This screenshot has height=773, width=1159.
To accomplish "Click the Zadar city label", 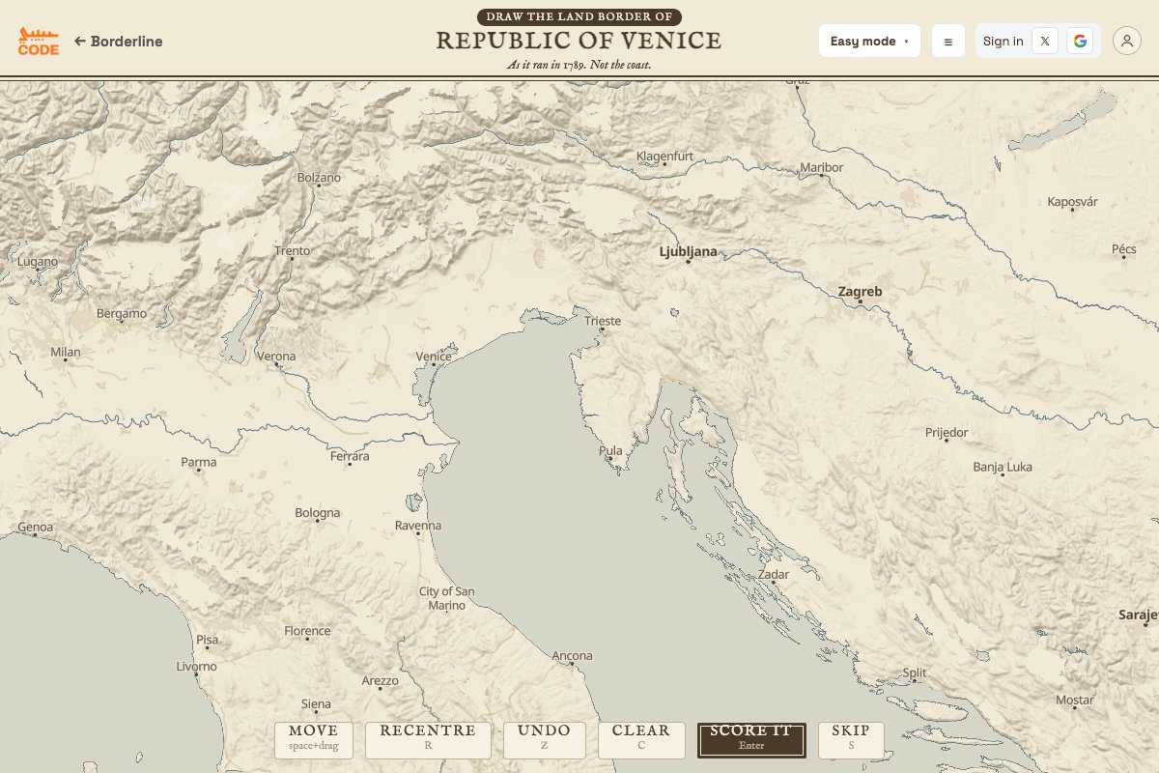I will 774,574.
